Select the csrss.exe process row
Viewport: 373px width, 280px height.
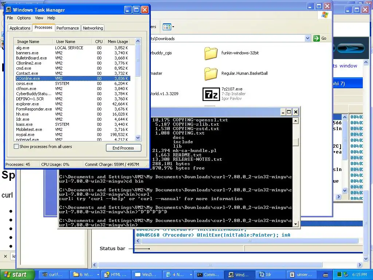[73, 83]
